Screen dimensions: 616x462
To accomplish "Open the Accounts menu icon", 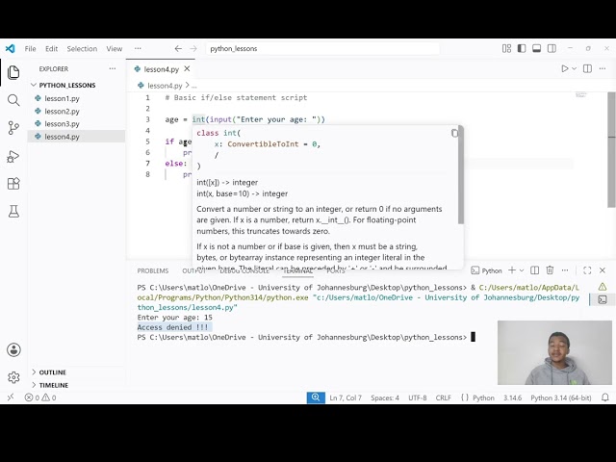I will [13, 349].
